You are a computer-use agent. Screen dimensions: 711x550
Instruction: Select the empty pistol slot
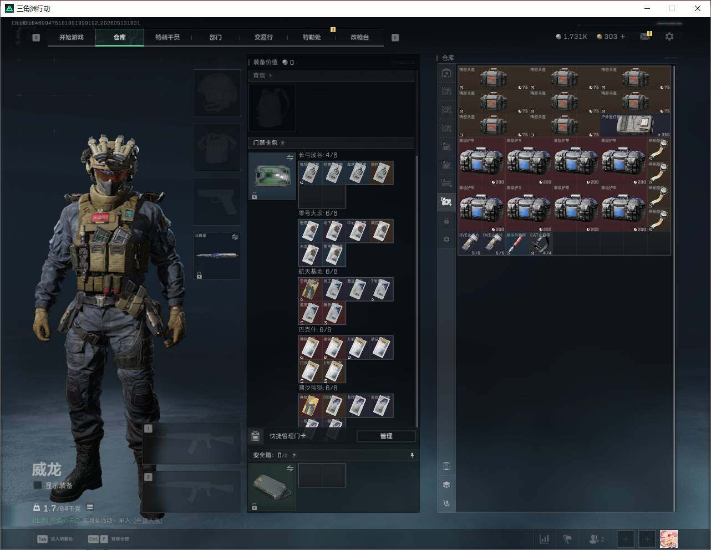[x=217, y=202]
